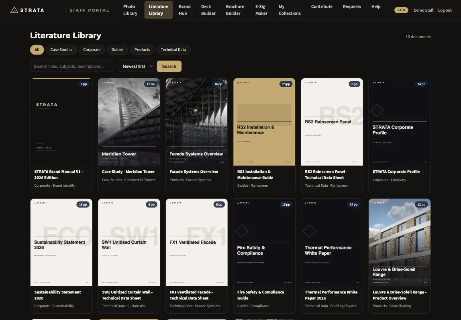461x320 pixels.
Task: Click title RS2 Rainscreen Panel - Technical Data Sheet
Action: coord(326,175)
